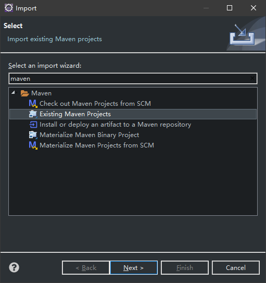Select Existing Maven Projects wizard
The height and width of the screenshot is (283, 266).
[x=133, y=114]
